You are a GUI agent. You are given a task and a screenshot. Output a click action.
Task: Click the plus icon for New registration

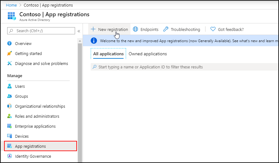(x=93, y=29)
